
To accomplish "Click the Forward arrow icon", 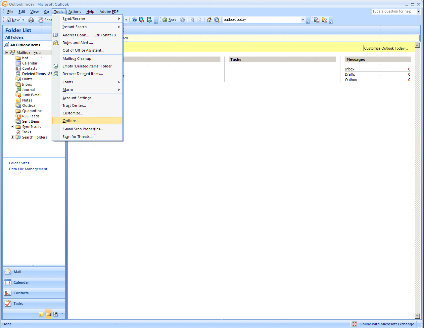I will click(182, 20).
